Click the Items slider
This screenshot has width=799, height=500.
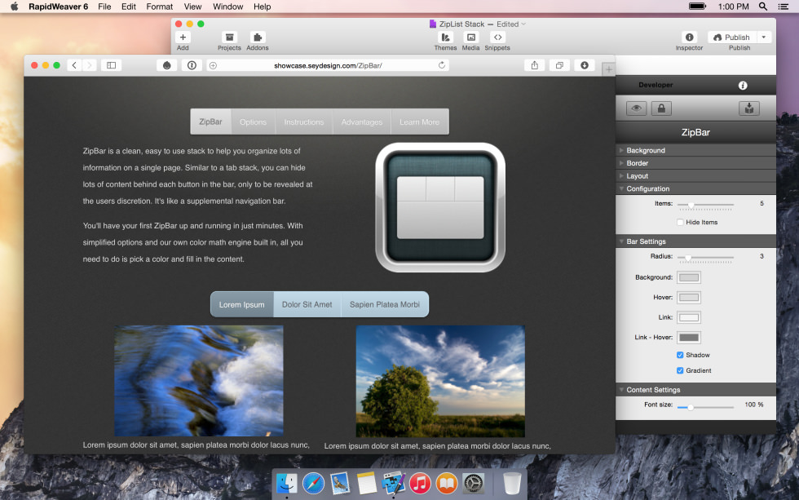[705, 205]
